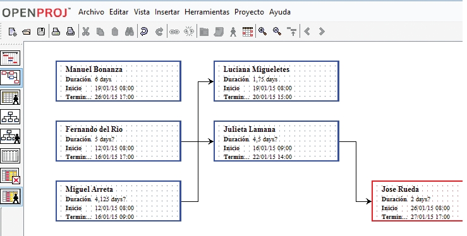The image size is (467, 236).
Task: Click the Undo arrow icon
Action: click(144, 32)
